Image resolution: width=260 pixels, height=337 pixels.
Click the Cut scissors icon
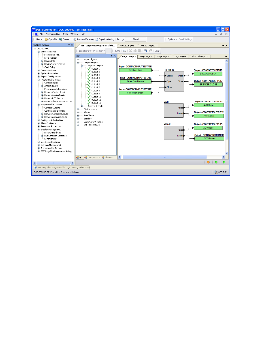(131, 51)
